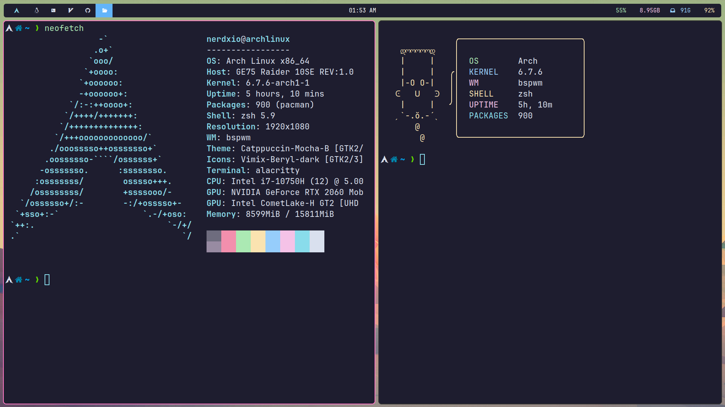The height and width of the screenshot is (407, 725).
Task: Click the yellow color block in neofetch palette
Action: click(x=258, y=241)
